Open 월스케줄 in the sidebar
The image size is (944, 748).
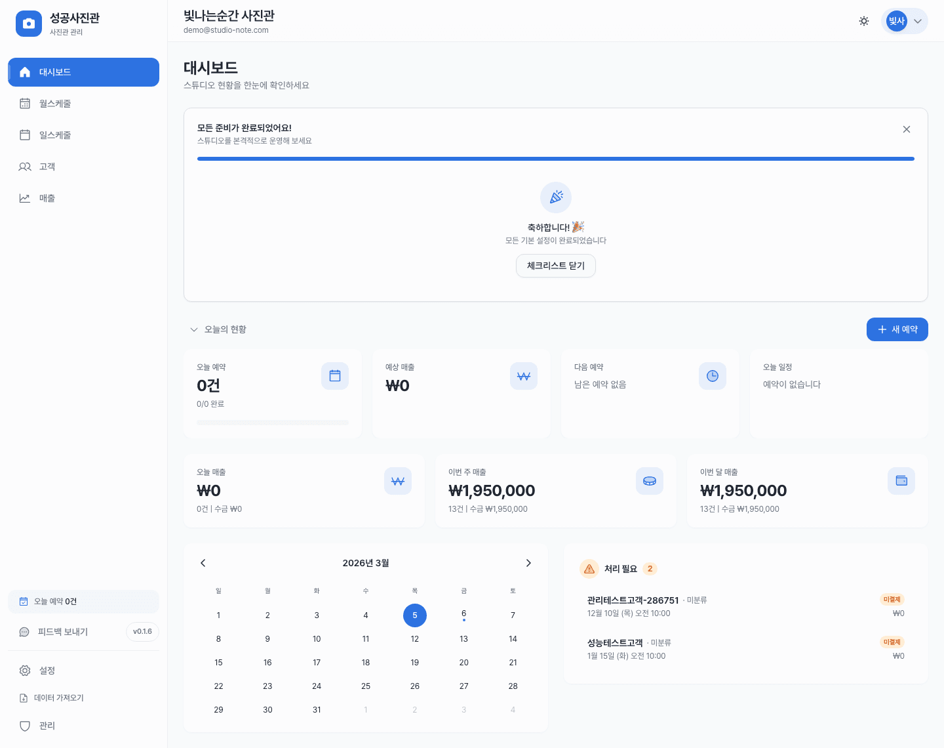click(55, 104)
